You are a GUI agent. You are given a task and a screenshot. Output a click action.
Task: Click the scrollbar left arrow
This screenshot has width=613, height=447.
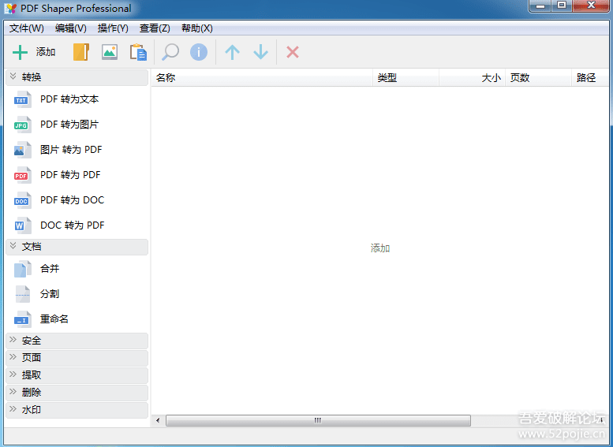[158, 421]
